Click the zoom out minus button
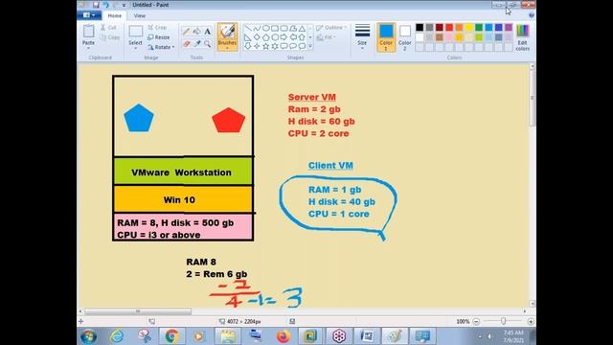Screen dimensions: 613x345 476,322
